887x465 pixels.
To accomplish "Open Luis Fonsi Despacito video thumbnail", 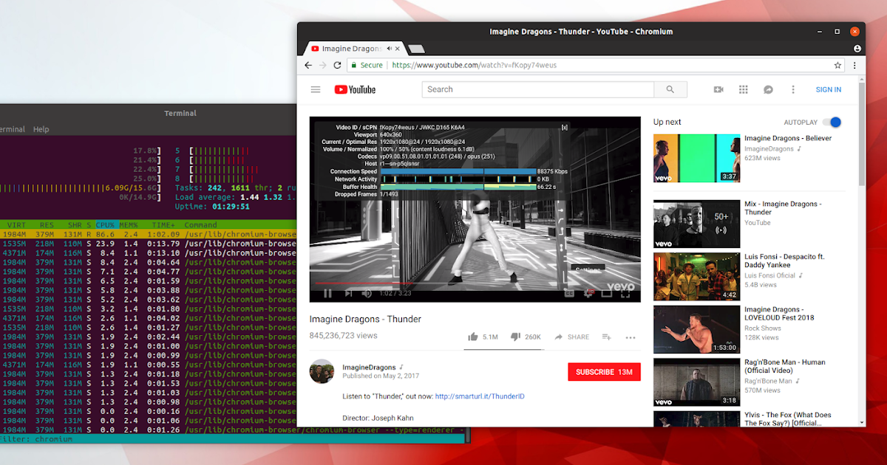I will pyautogui.click(x=696, y=277).
